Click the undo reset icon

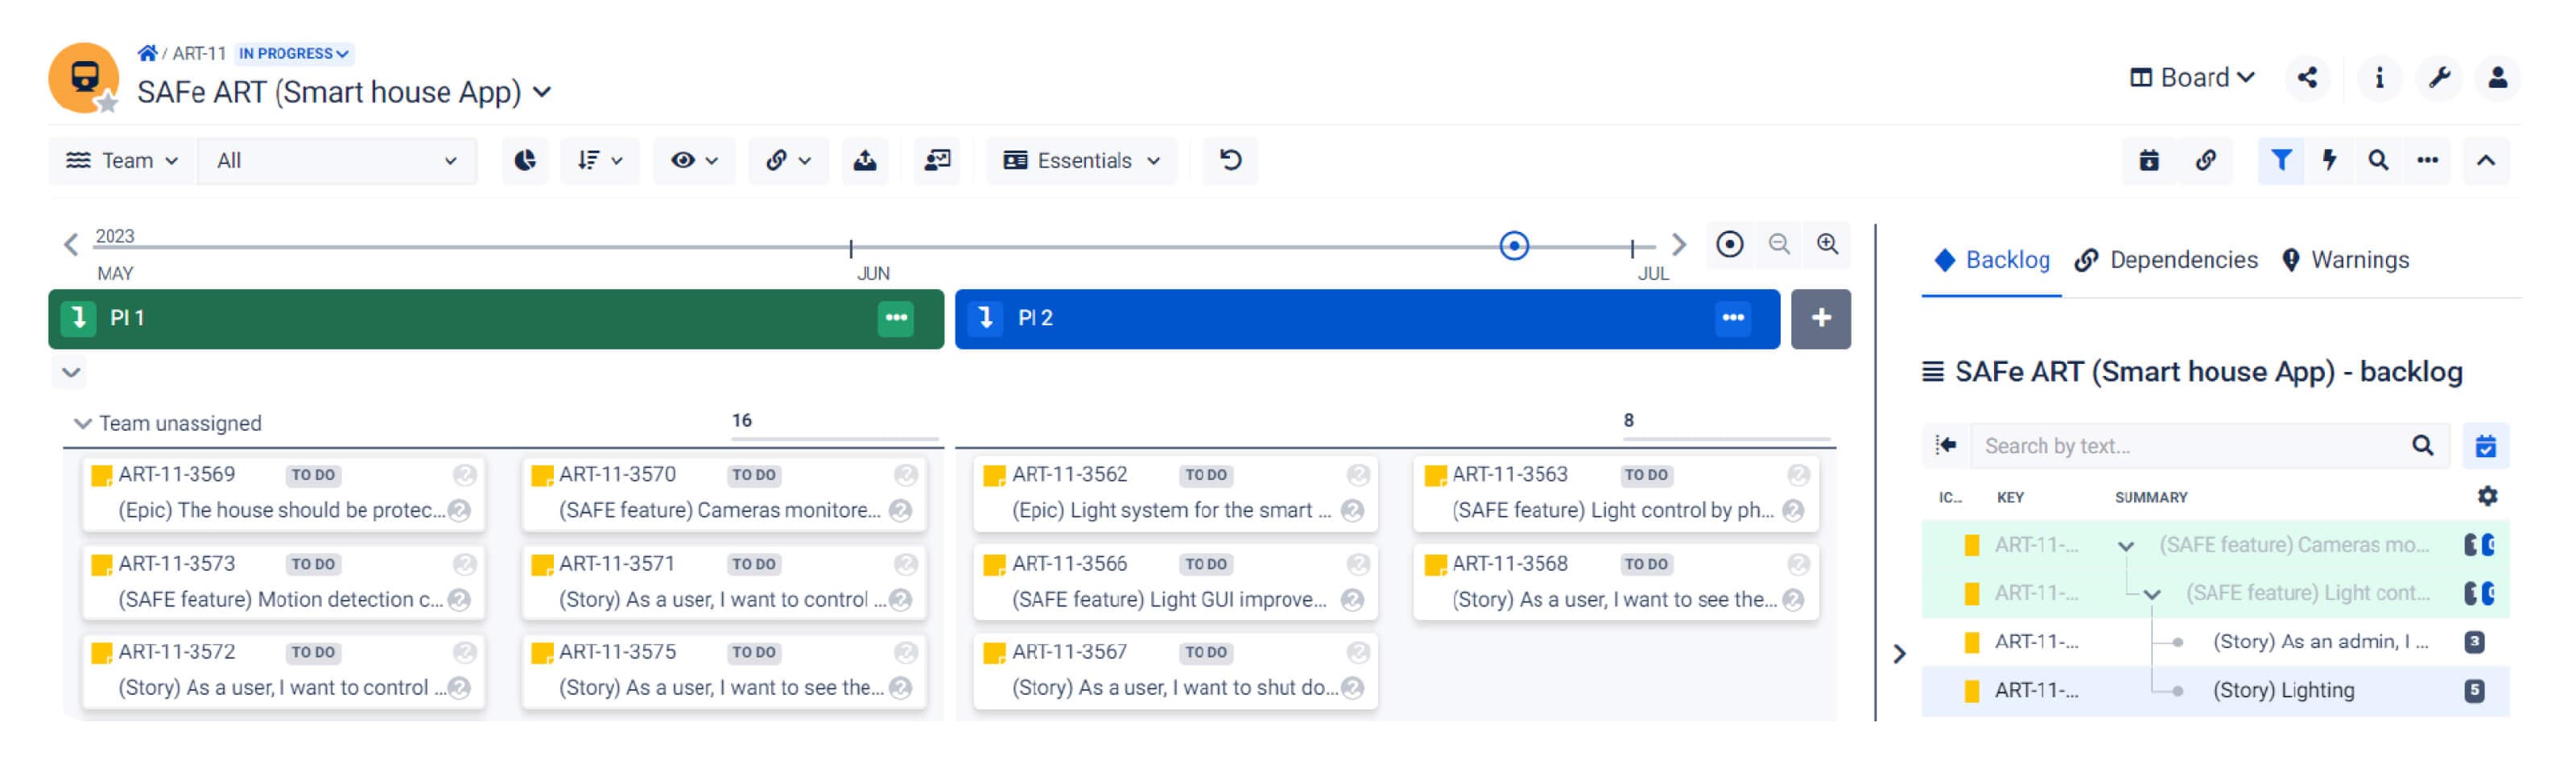(x=1230, y=161)
